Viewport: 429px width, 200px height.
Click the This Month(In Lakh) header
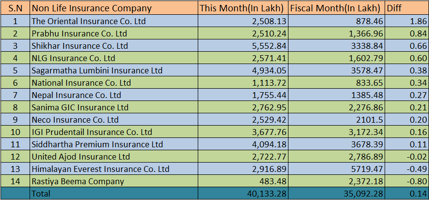coord(242,8)
